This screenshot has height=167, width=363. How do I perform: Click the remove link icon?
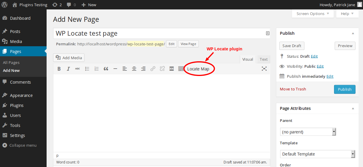tap(162, 69)
